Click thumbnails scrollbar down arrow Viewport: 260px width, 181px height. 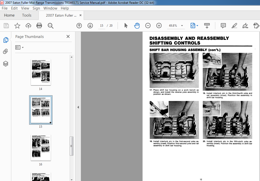point(72,179)
